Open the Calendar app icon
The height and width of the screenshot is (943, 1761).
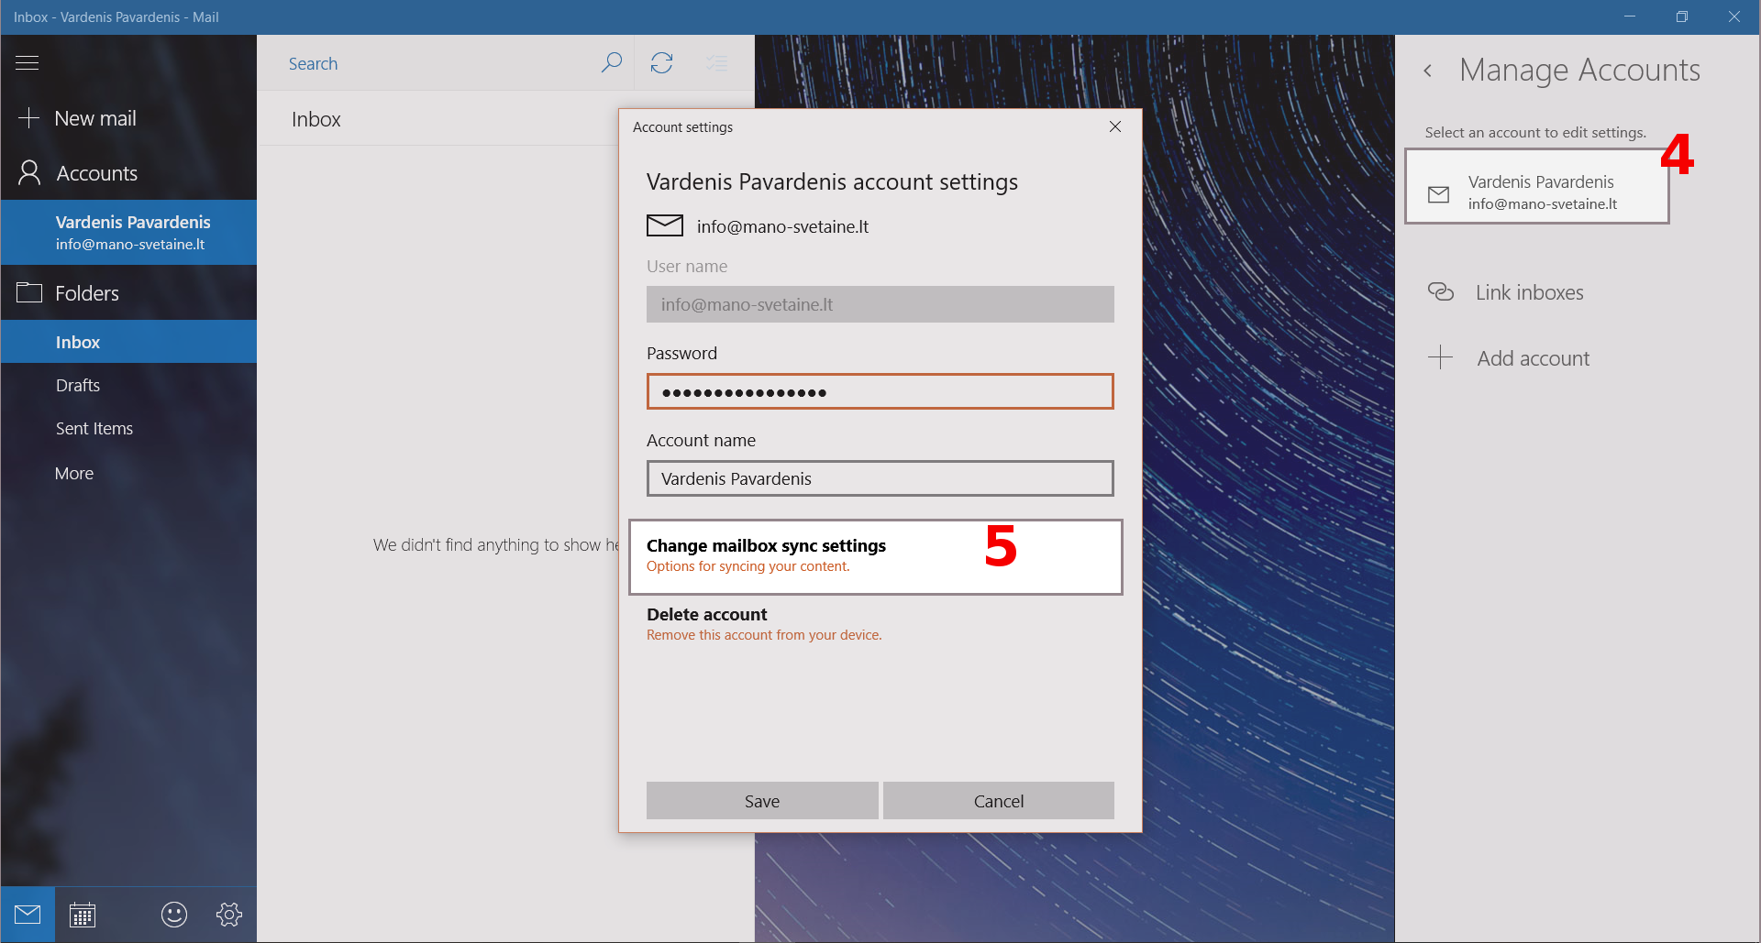pos(83,915)
